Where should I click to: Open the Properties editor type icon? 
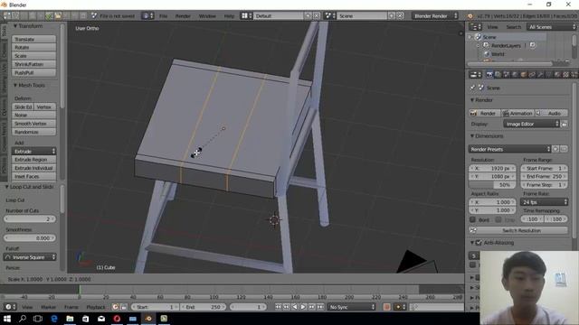[x=475, y=75]
